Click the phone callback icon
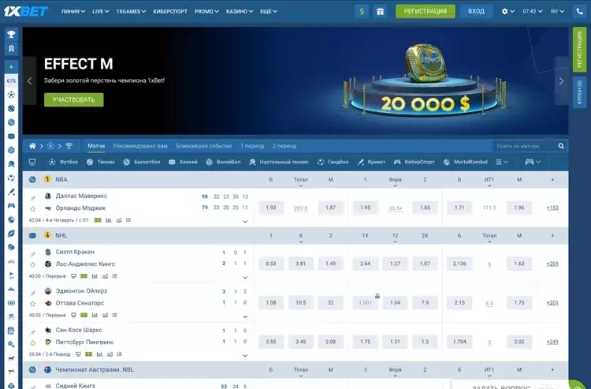This screenshot has height=389, width=591. 580,11
